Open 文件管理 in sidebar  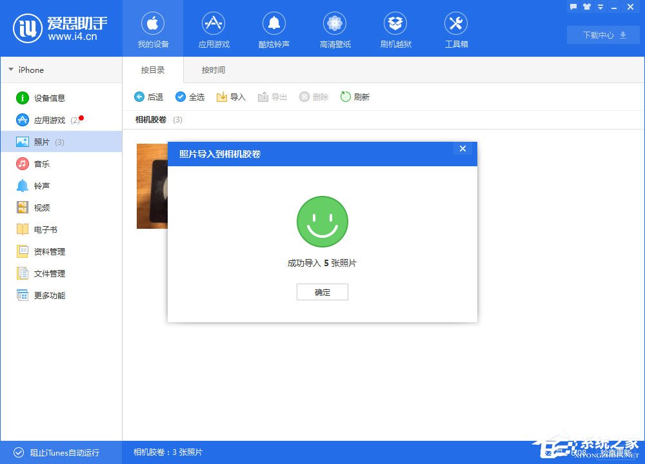pos(61,273)
